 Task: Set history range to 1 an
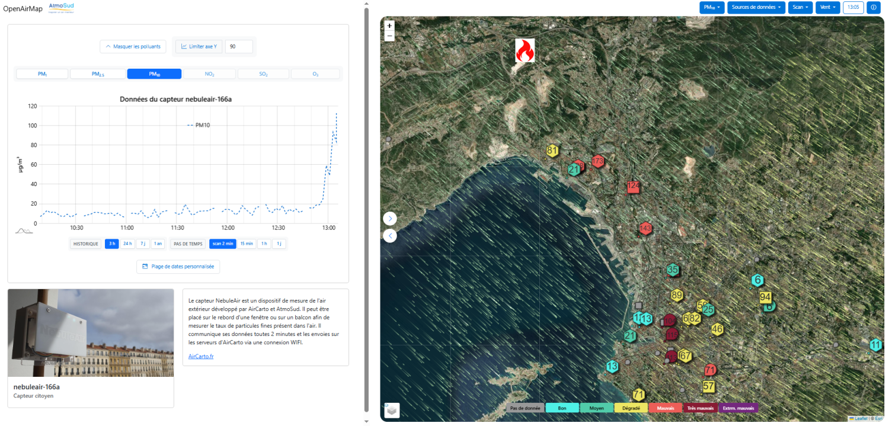tap(158, 244)
